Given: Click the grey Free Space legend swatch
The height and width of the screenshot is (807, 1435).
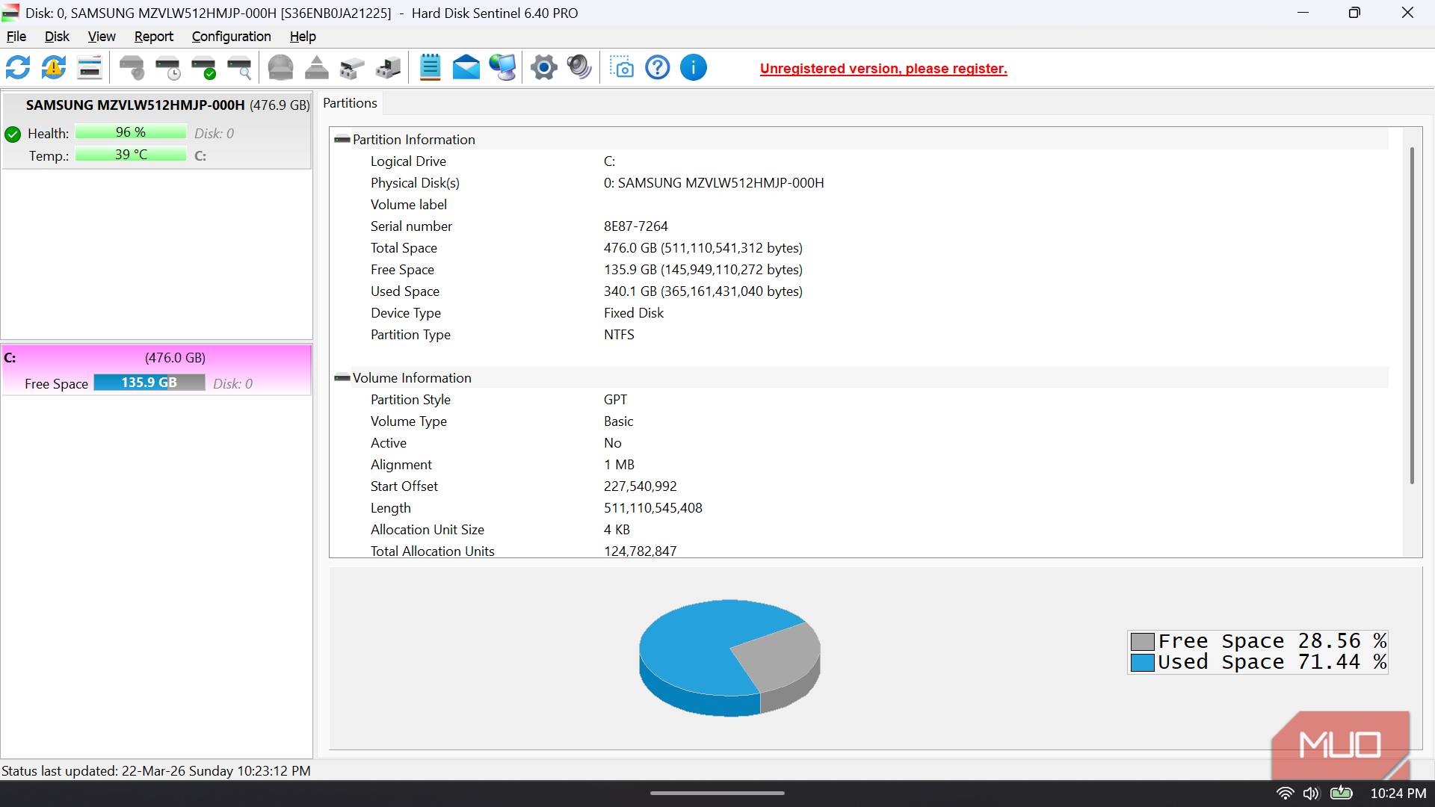Looking at the screenshot, I should tap(1143, 642).
